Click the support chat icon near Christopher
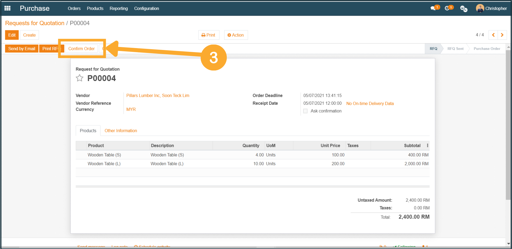The width and height of the screenshot is (512, 249). pos(464,9)
